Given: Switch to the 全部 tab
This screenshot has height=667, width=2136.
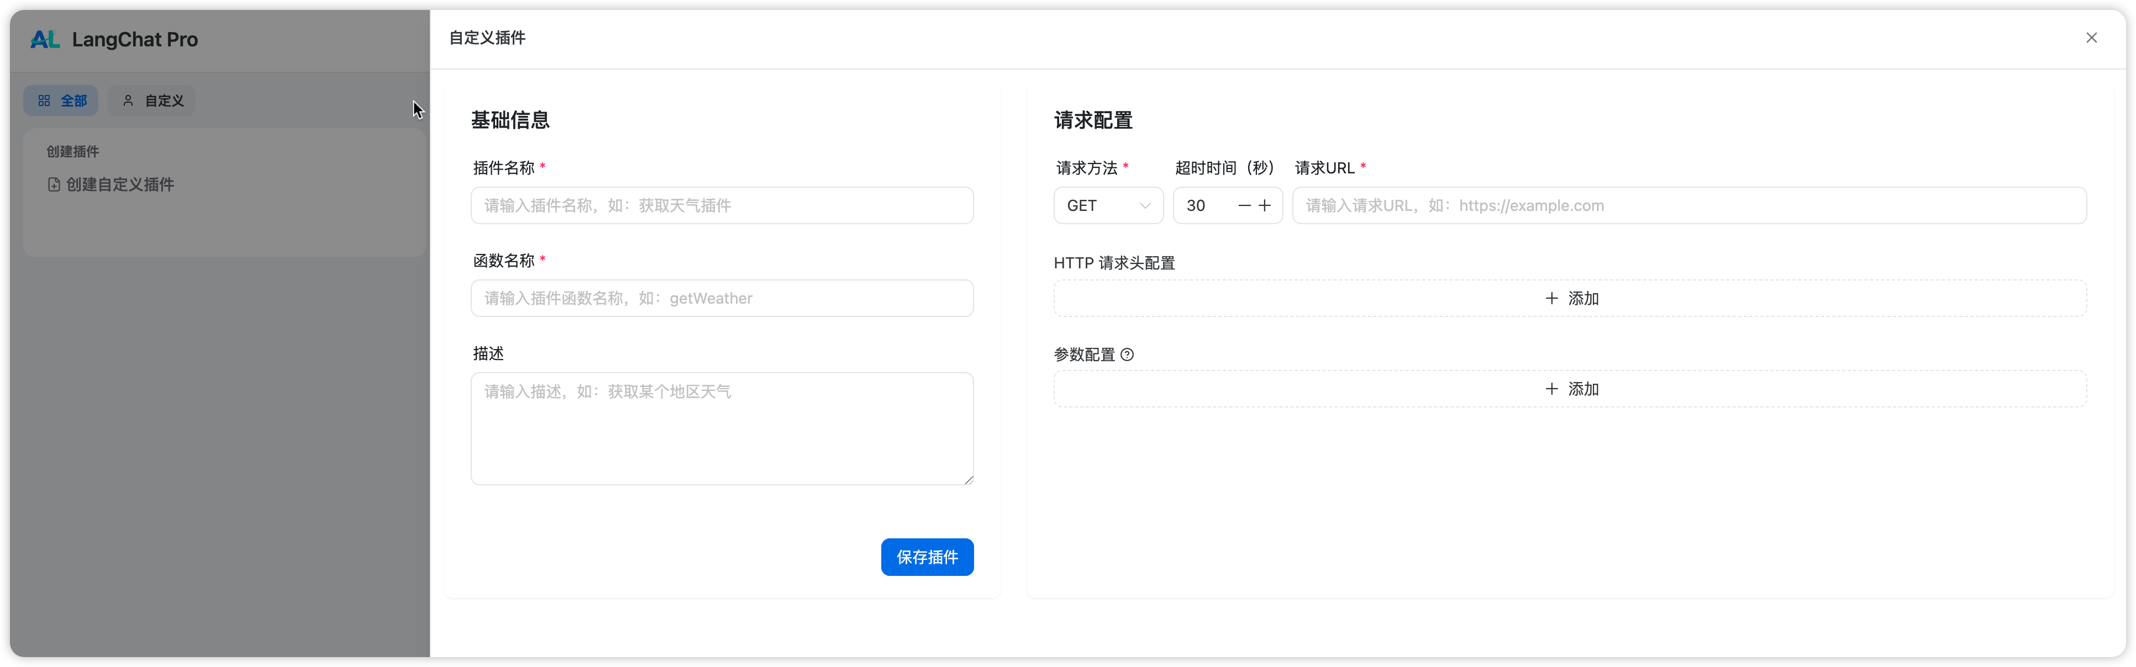Looking at the screenshot, I should coord(61,100).
